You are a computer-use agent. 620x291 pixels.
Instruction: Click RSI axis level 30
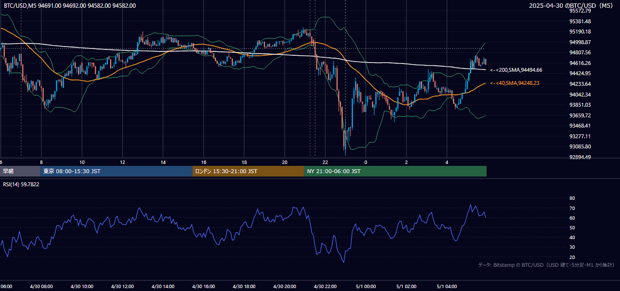tap(572, 247)
